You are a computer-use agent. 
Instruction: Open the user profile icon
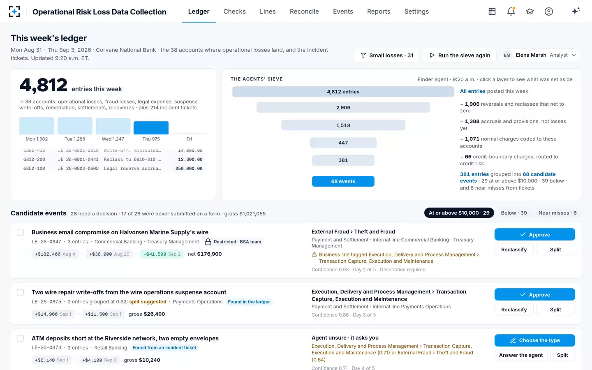[549, 12]
